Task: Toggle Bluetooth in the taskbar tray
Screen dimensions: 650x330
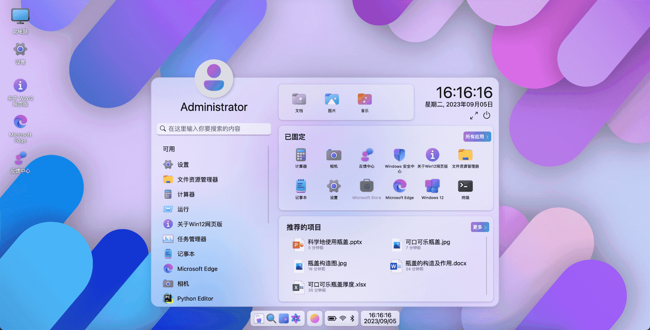Action: point(352,318)
